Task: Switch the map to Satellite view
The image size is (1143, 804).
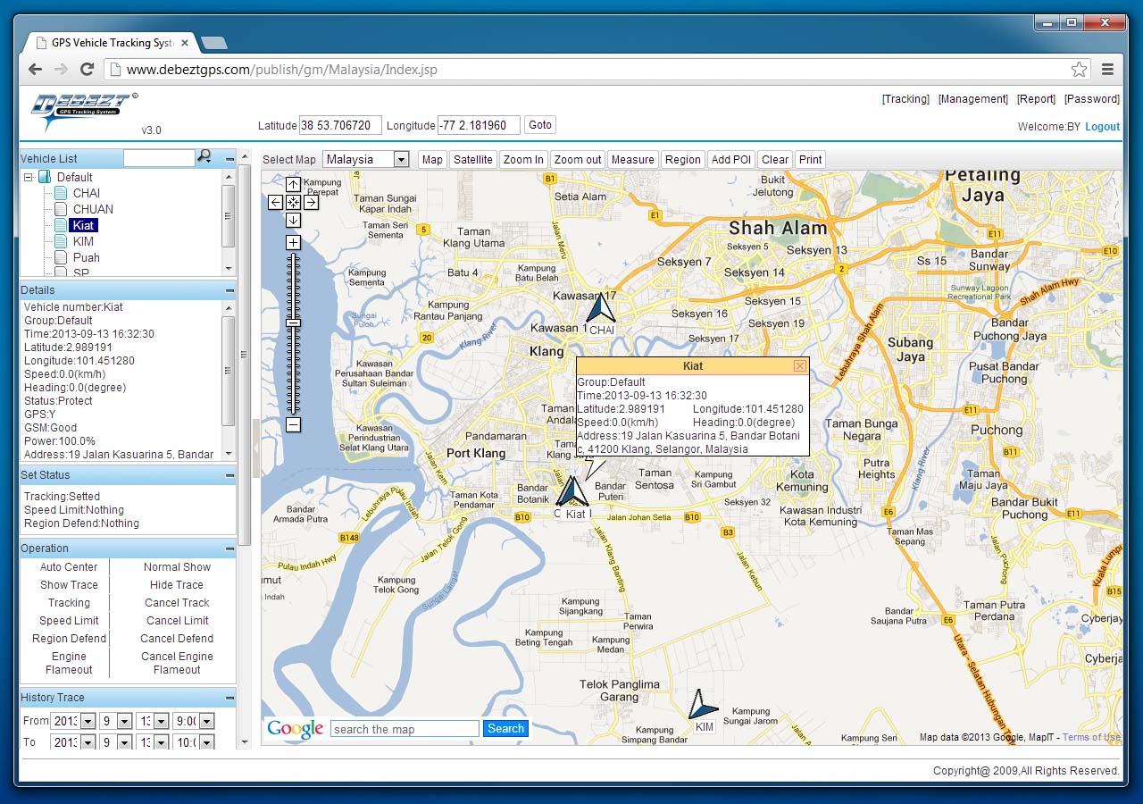Action: [x=472, y=159]
